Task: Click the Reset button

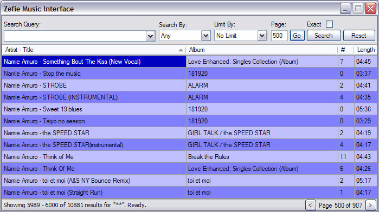Action: 359,36
